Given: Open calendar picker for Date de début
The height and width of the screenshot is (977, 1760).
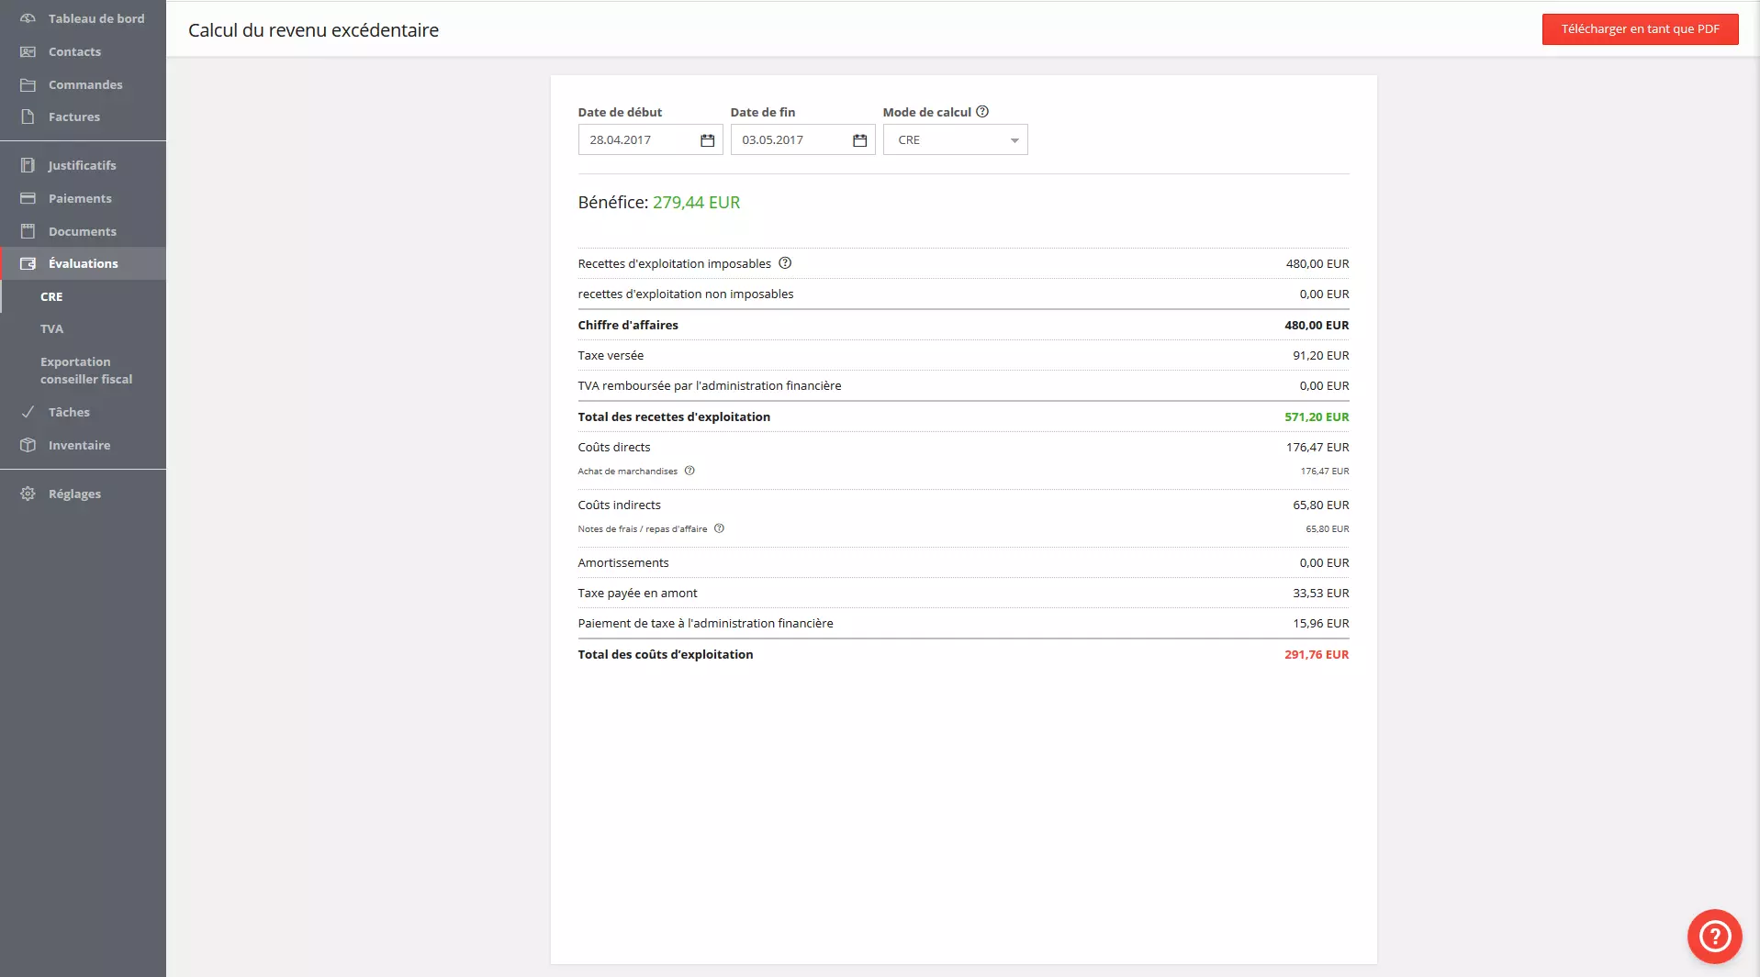Looking at the screenshot, I should [707, 140].
